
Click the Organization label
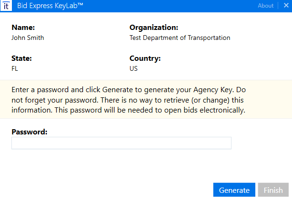(x=153, y=28)
